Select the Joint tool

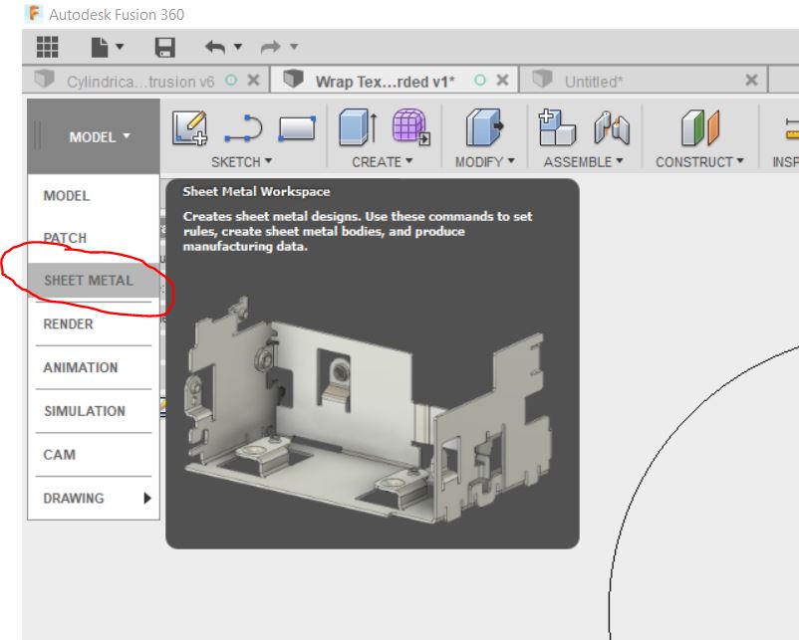(612, 127)
